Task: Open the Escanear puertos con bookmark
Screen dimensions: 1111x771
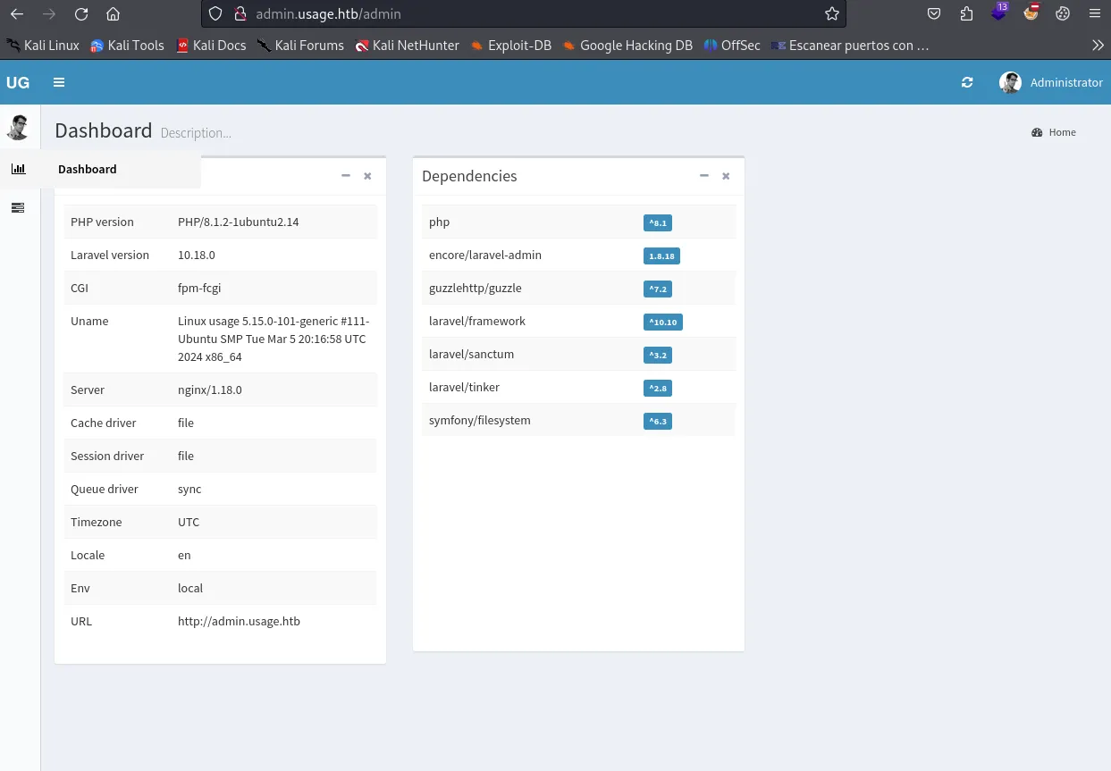Action: click(850, 45)
